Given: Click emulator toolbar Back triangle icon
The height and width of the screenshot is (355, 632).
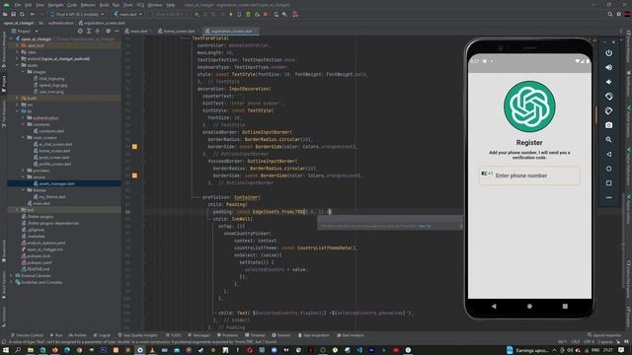Looking at the screenshot, I should tap(608, 154).
